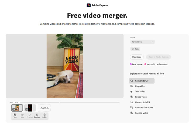This screenshot has width=191, height=124.
Task: Select the second dark clip thumbnail
Action: pos(30,108)
